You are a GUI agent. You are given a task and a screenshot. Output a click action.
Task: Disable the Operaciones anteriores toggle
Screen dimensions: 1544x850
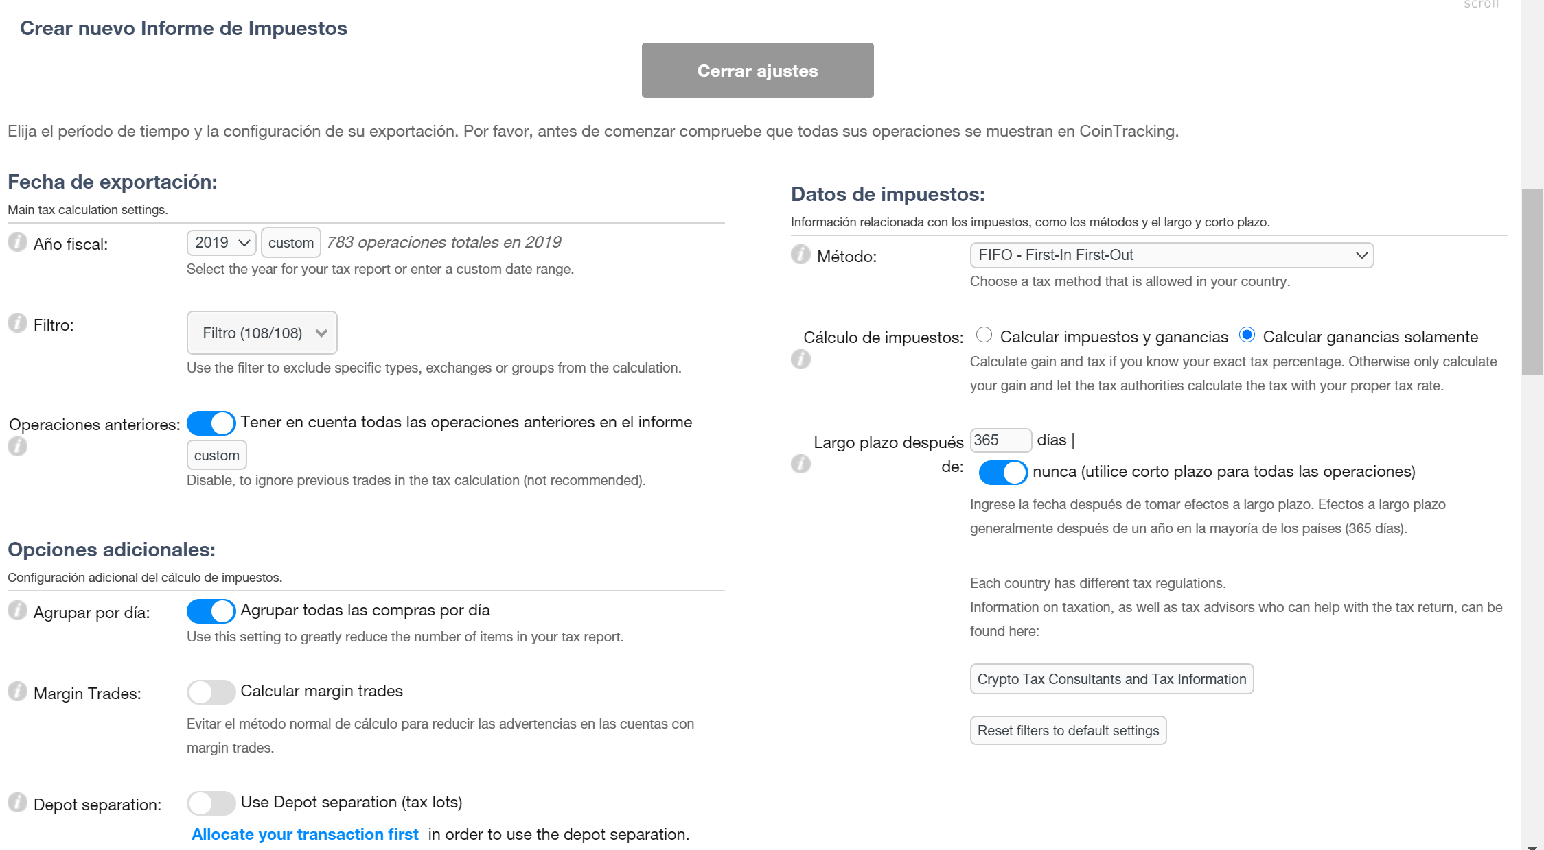pos(211,423)
